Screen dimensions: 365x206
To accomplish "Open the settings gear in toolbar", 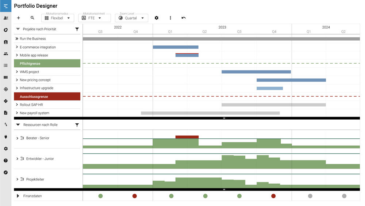I will [x=157, y=18].
